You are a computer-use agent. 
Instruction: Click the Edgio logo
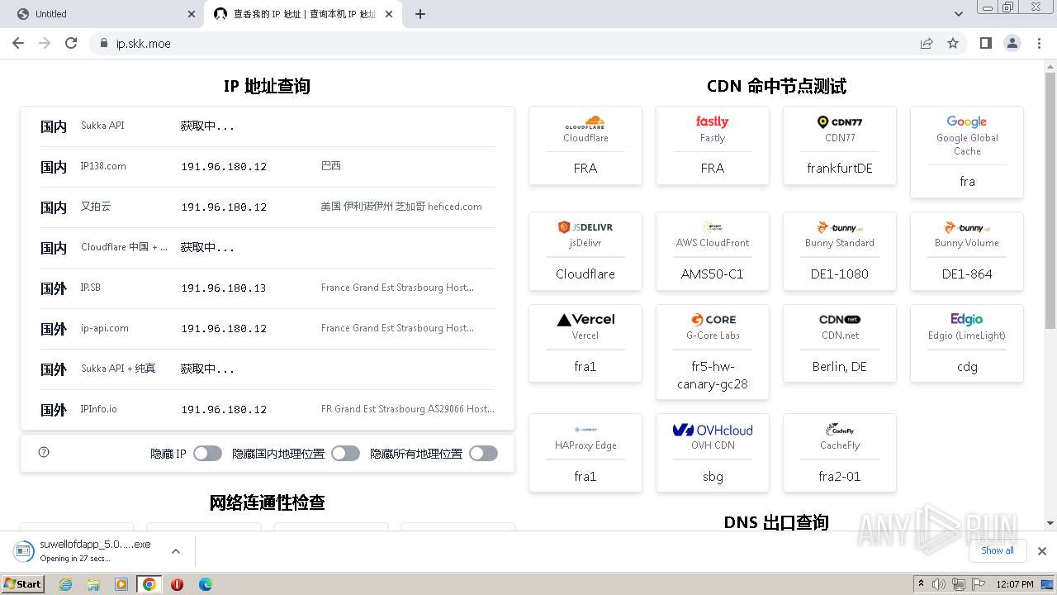coord(967,320)
